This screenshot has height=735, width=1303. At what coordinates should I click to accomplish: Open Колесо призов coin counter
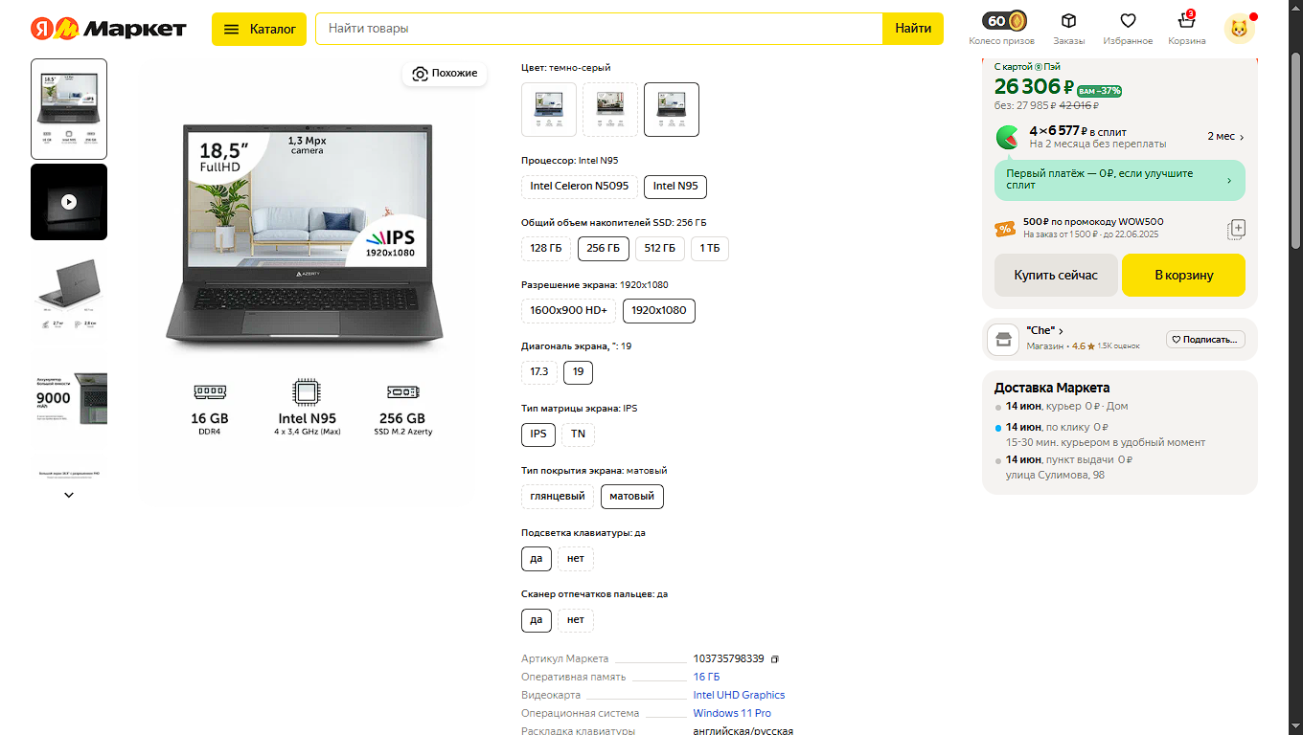click(1004, 22)
